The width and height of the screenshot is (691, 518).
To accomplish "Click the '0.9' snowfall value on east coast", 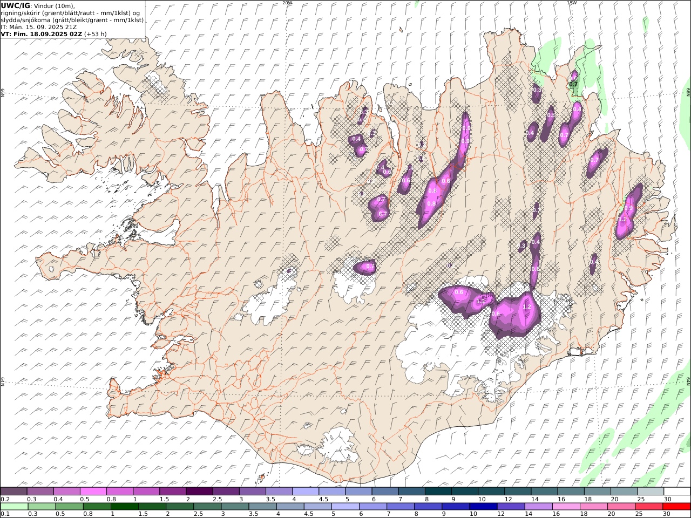I will (628, 208).
